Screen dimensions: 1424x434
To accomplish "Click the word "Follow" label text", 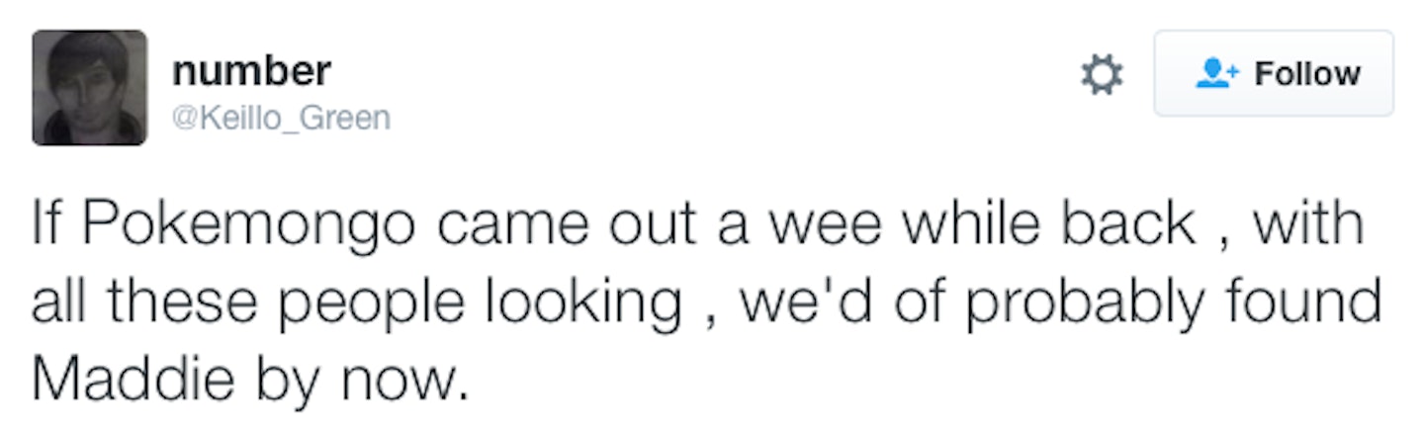I will click(1307, 73).
